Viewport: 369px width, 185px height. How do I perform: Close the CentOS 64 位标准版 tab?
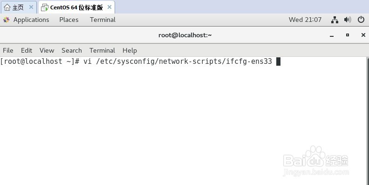(109, 7)
